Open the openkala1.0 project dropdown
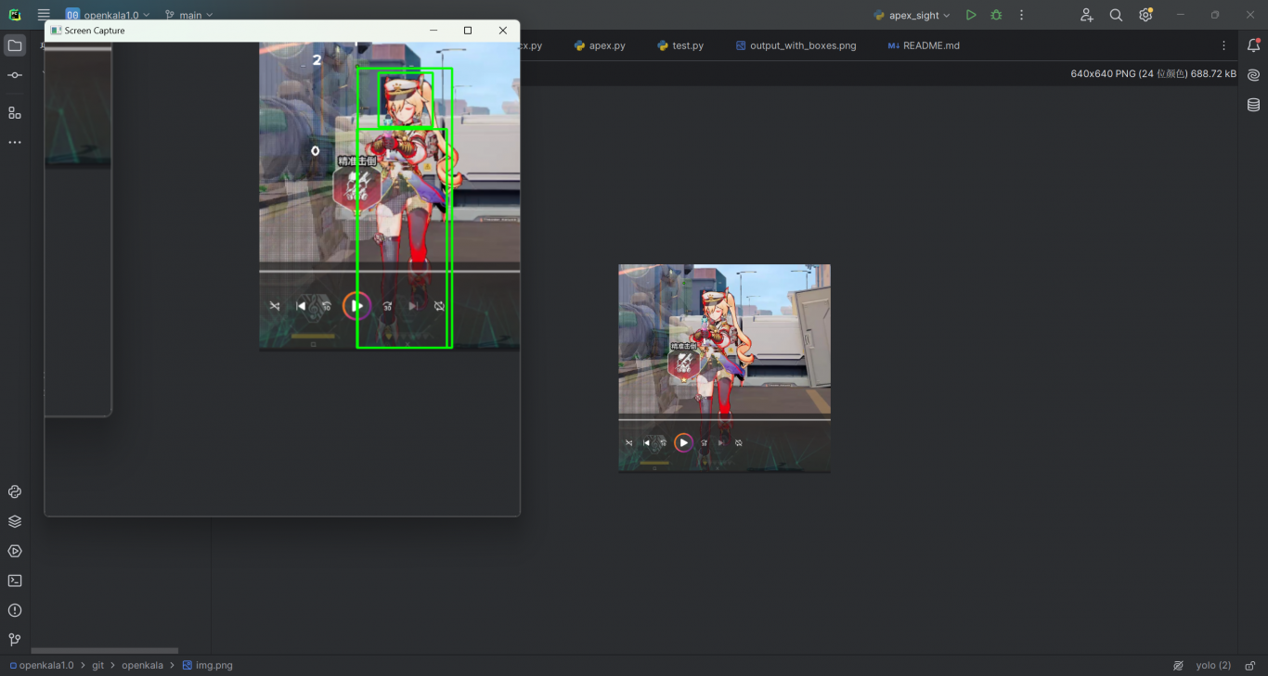 pyautogui.click(x=108, y=15)
